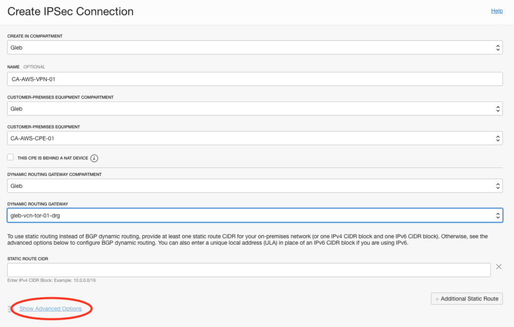The height and width of the screenshot is (327, 514).
Task: Click the Enter IPv4 CIDR Block hint text
Action: click(x=51, y=280)
